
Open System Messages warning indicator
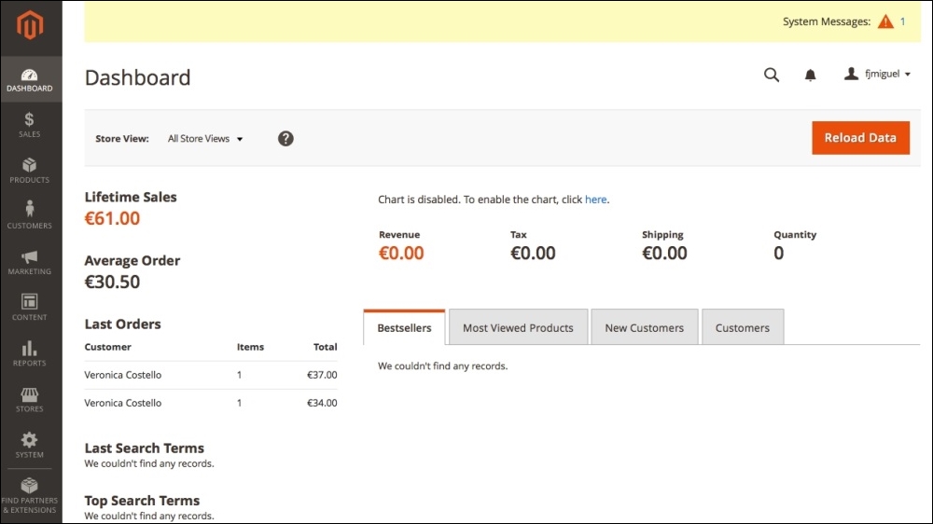[x=885, y=21]
